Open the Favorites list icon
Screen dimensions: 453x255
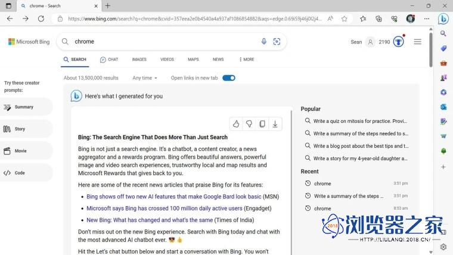coord(363,19)
